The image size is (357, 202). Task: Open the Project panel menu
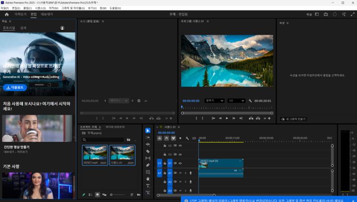point(100,127)
